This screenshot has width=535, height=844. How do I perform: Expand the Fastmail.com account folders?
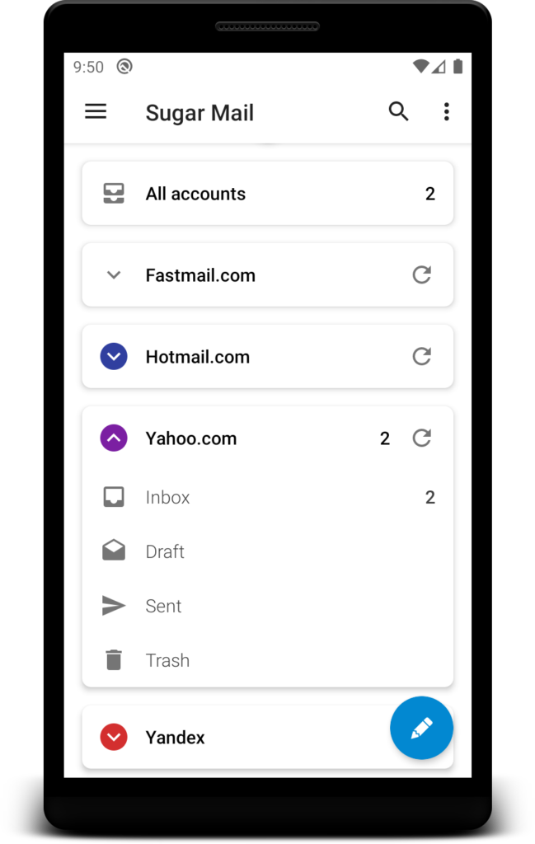point(113,274)
